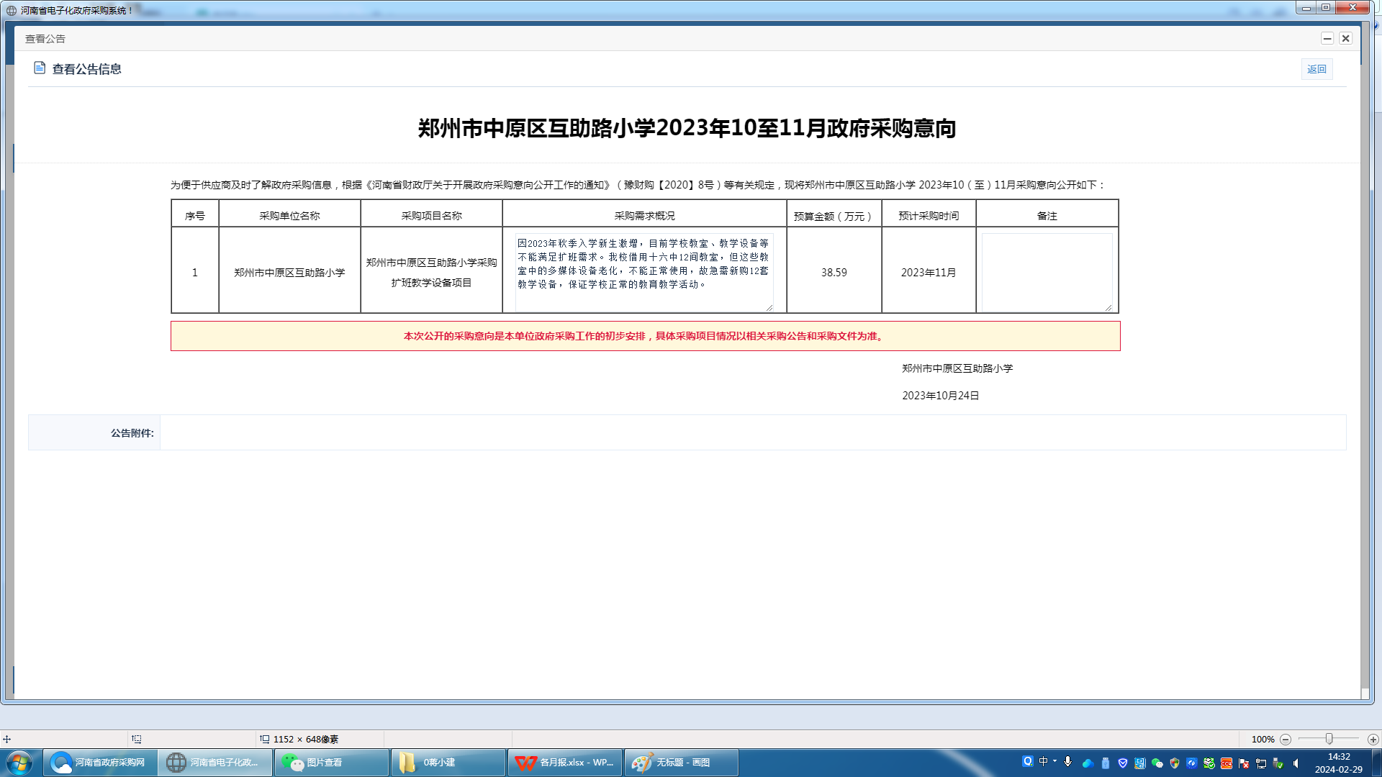Click the red CC4 tray icon
The image size is (1382, 777).
(x=1227, y=763)
